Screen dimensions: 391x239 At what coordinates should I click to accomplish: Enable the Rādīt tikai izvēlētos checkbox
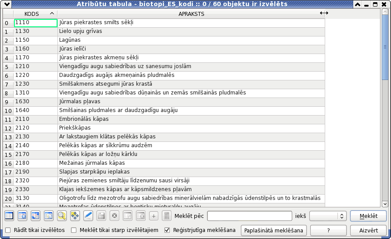coord(8,230)
